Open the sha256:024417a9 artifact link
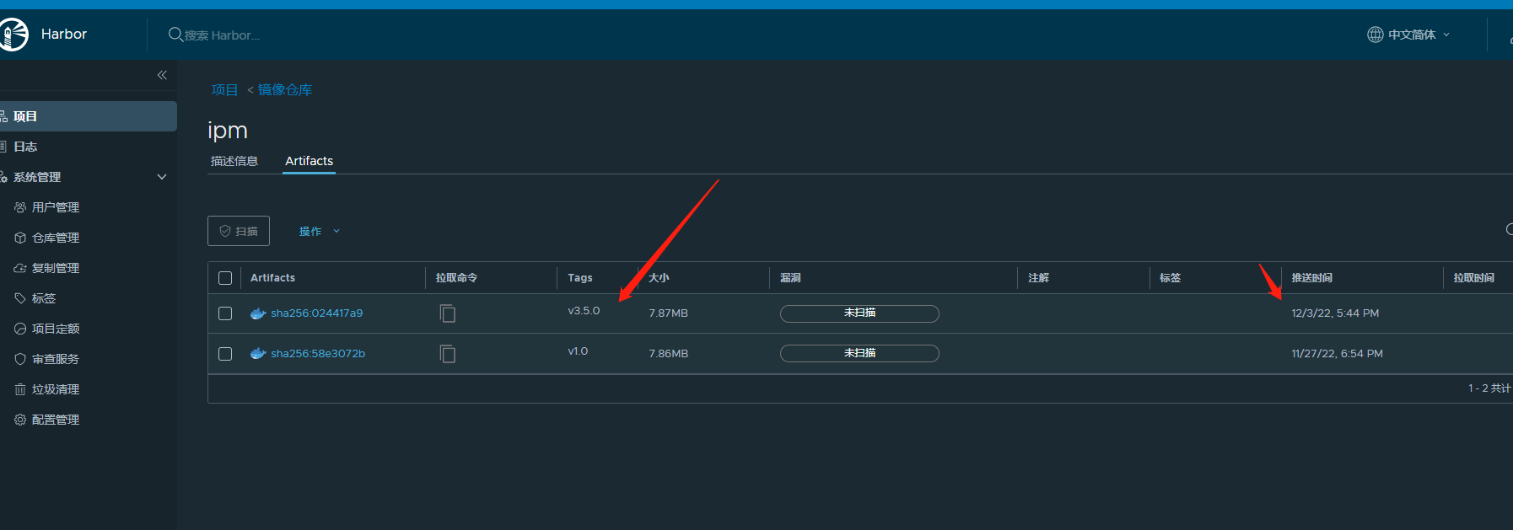The width and height of the screenshot is (1513, 530). (317, 313)
